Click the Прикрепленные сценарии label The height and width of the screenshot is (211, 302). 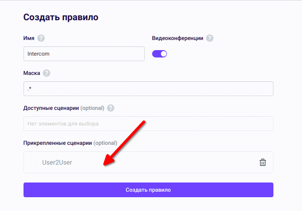(x=57, y=143)
